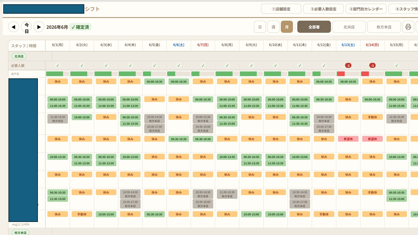This screenshot has height=235, width=418.
Task: Collapse the 北浜店 store group
Action: tap(19, 56)
